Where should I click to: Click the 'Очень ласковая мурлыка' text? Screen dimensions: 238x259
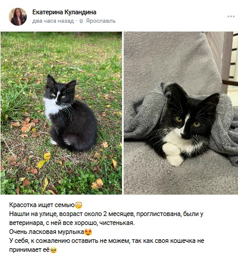click(x=47, y=232)
